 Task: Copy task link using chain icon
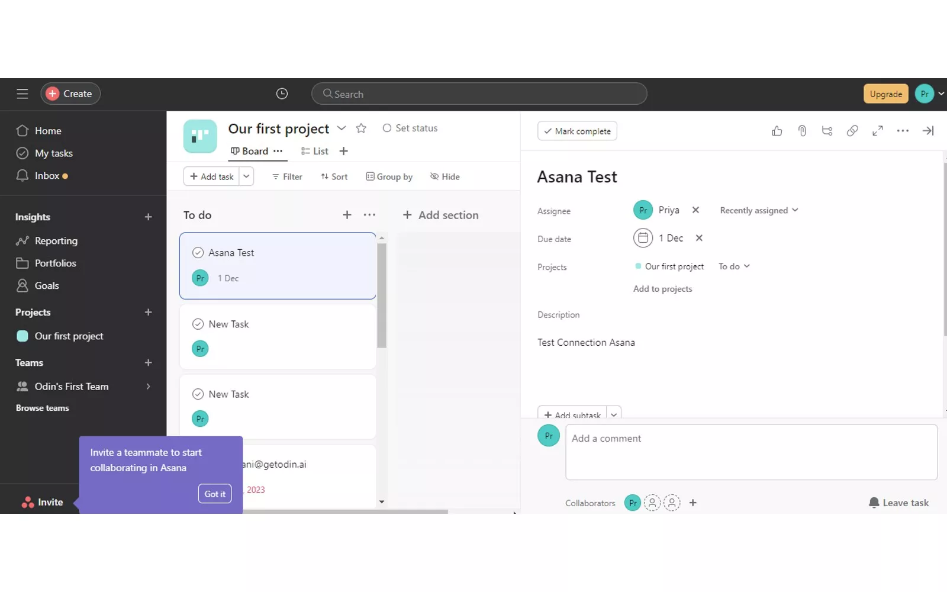(x=852, y=131)
